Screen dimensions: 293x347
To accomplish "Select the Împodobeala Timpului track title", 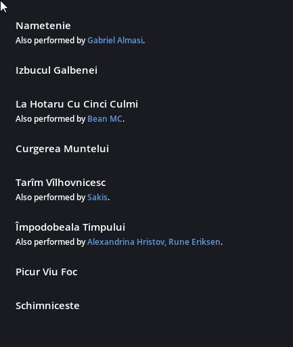I will [x=70, y=227].
